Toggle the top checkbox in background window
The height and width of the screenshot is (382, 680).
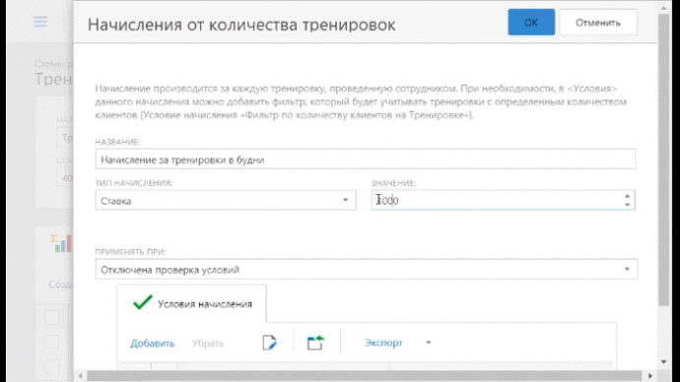click(x=51, y=317)
